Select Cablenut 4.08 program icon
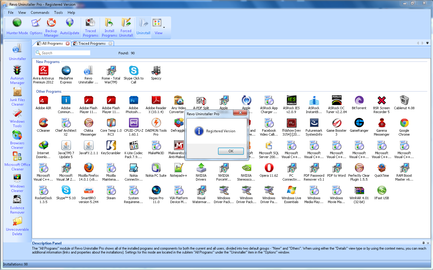The height and width of the screenshot is (270, 433). (404, 103)
